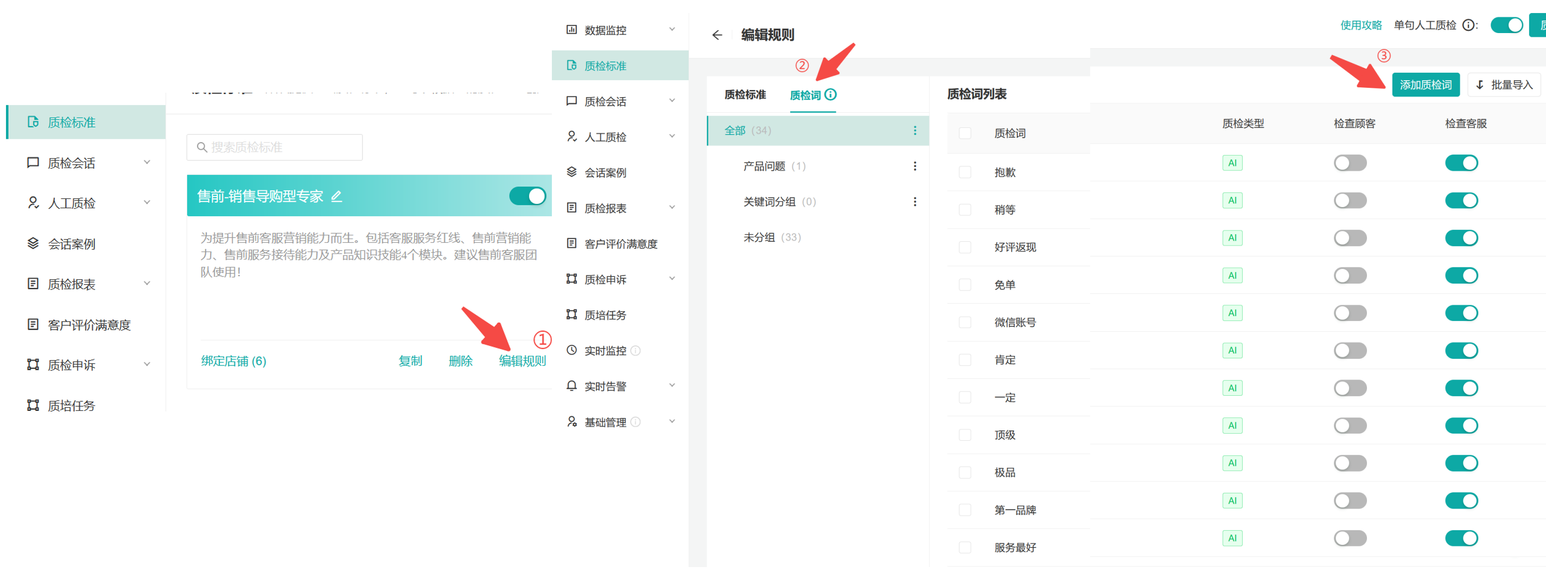Click the 人工质检 person icon in left sidebar
The width and height of the screenshot is (1546, 579).
[33, 203]
